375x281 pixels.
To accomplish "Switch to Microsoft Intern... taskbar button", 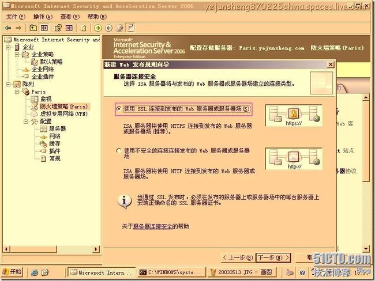I will [102, 272].
